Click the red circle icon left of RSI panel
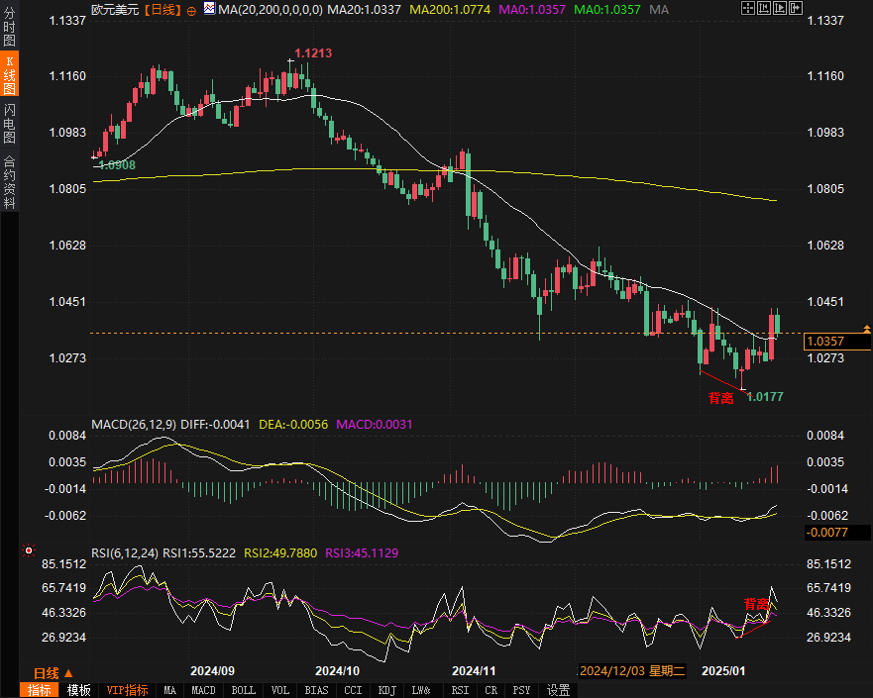Screen dimensions: 873x698 (29, 550)
